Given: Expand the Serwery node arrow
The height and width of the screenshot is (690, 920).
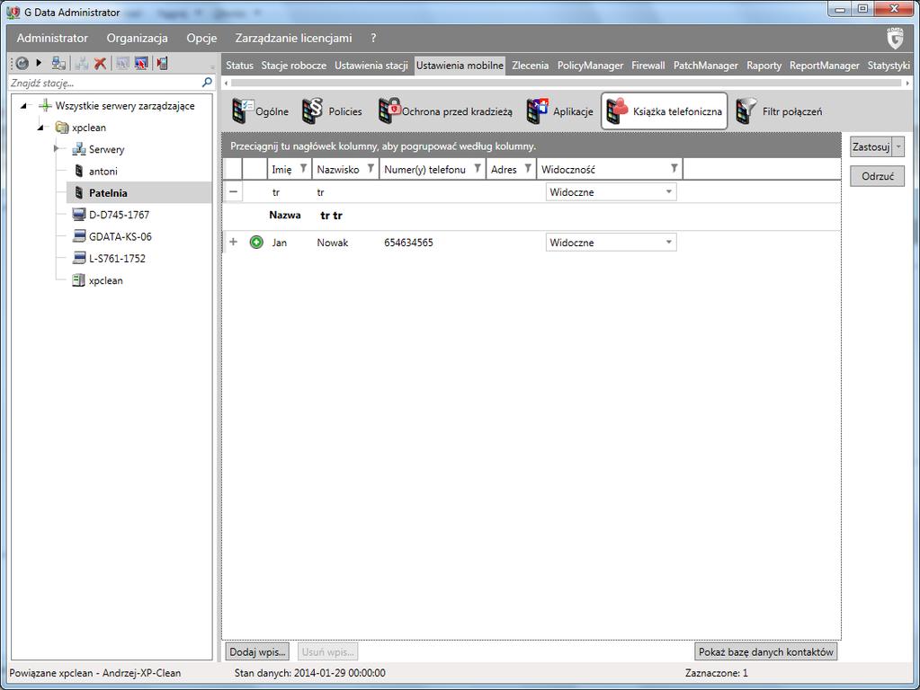Looking at the screenshot, I should pyautogui.click(x=57, y=149).
